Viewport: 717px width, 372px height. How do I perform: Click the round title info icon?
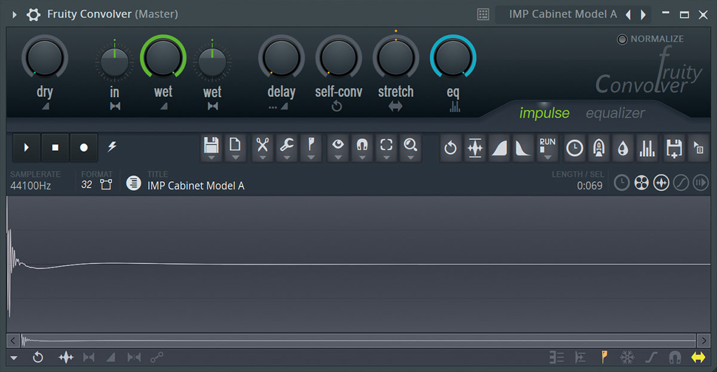[134, 183]
